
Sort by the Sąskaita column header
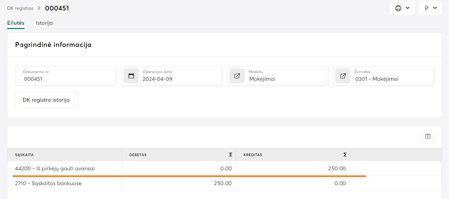[x=24, y=155]
